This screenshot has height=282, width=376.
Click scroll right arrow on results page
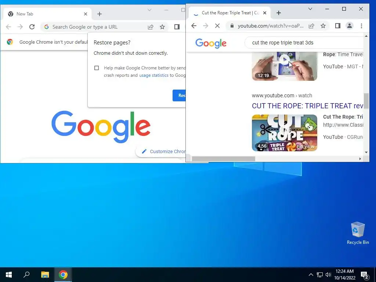pos(360,159)
